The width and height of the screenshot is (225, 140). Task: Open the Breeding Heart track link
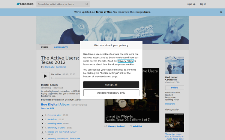(x=55, y=124)
